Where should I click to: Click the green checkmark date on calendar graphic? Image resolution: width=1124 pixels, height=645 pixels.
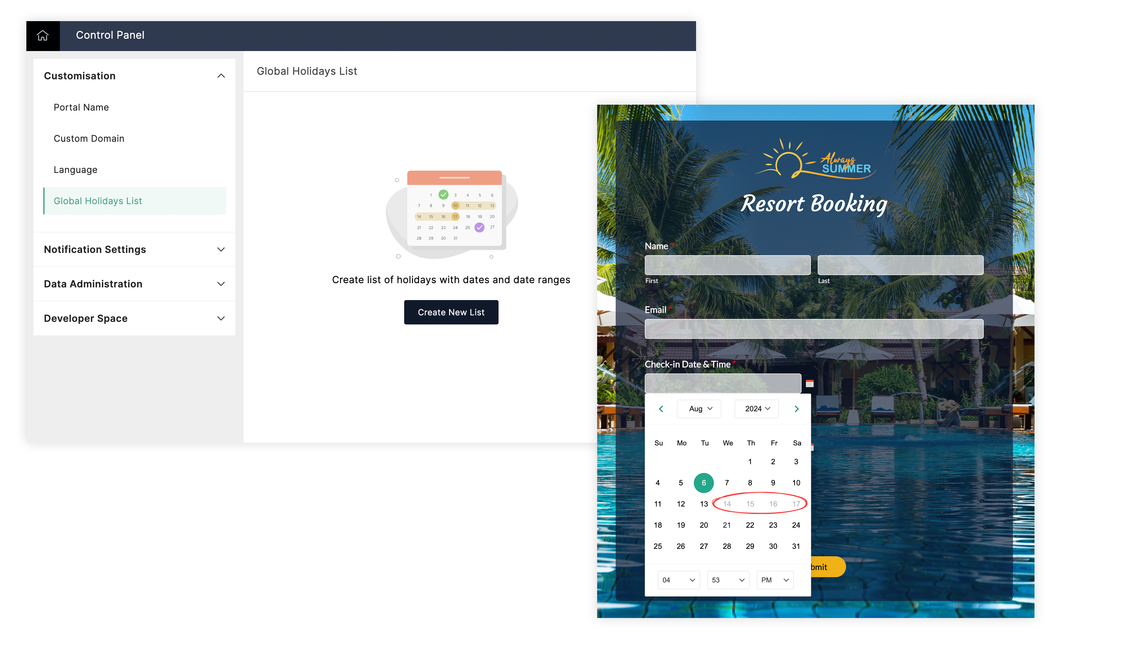[x=443, y=194]
